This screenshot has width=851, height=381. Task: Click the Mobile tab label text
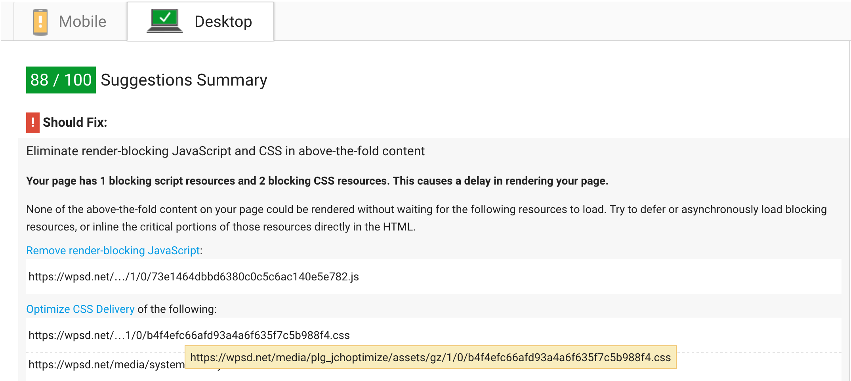(82, 22)
